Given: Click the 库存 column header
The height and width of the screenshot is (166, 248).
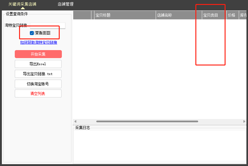Looking at the screenshot, I should tap(243, 15).
